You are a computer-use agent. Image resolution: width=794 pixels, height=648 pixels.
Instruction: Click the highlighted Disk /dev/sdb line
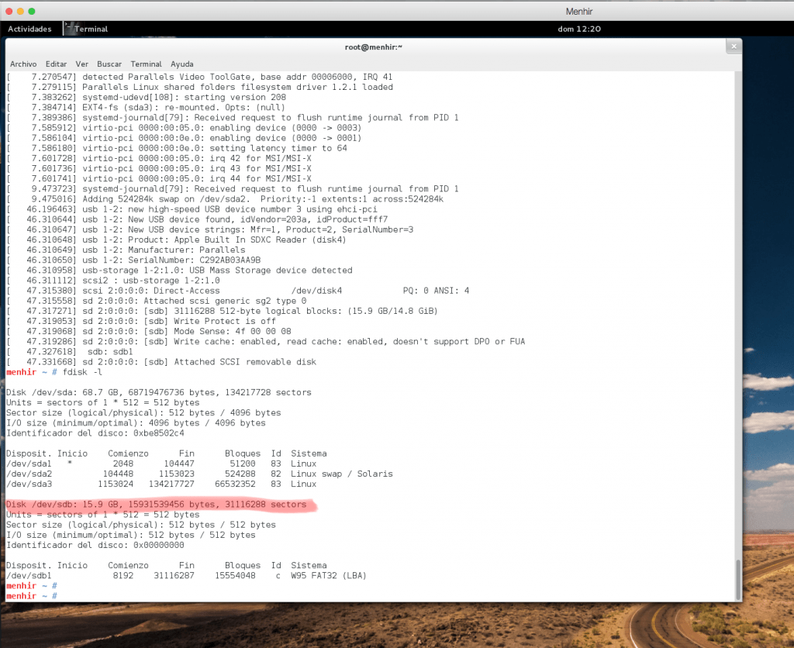click(x=157, y=505)
